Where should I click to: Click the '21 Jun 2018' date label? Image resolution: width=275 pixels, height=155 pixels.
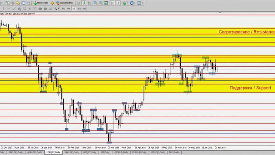point(220,148)
